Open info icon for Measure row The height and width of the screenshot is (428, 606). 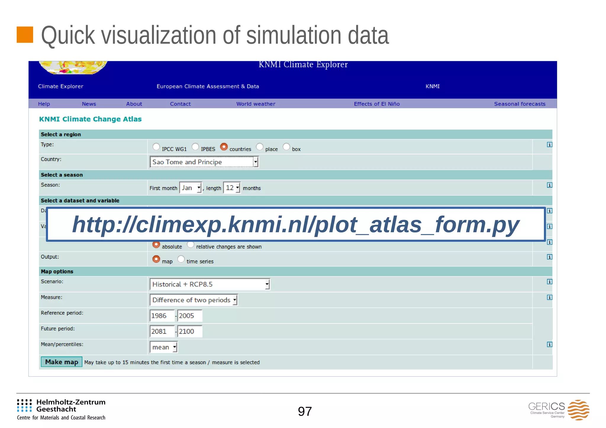pos(549,297)
